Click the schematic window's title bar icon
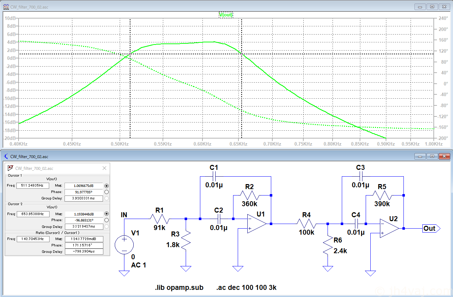 point(6,156)
